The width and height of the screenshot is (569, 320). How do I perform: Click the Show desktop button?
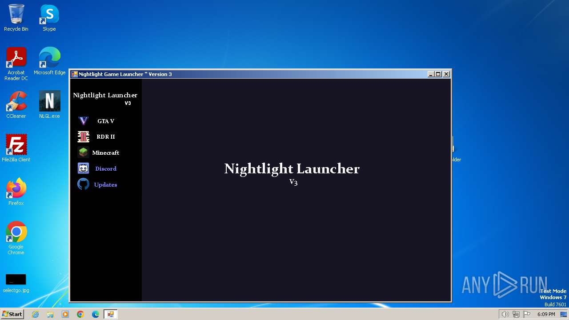[564, 314]
